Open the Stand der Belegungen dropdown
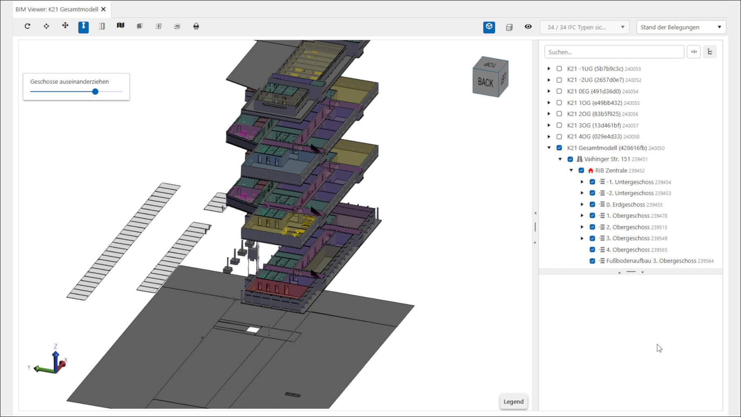The width and height of the screenshot is (741, 417). coord(681,27)
